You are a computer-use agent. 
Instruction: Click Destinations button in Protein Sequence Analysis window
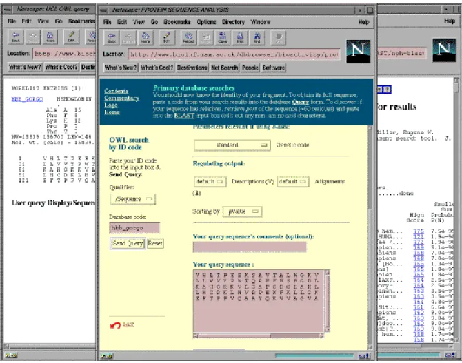[192, 68]
